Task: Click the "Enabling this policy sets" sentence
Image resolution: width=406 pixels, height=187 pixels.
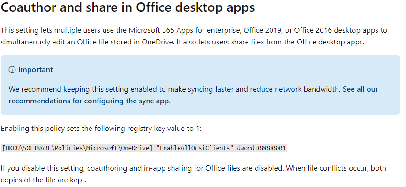Action: click(x=101, y=129)
